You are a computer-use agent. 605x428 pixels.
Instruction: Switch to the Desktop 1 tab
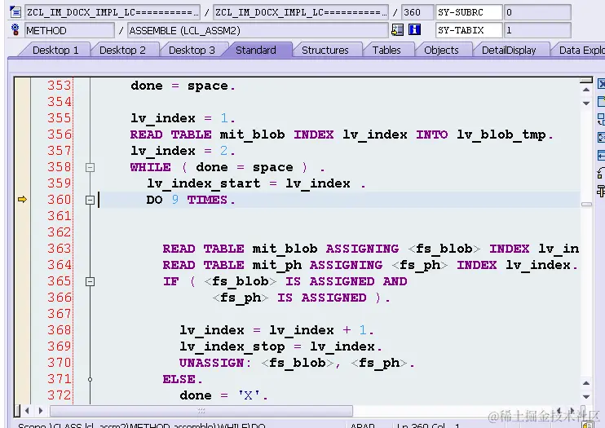[x=55, y=51]
